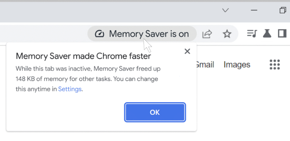
Task: Open Google Images link
Action: pyautogui.click(x=237, y=65)
